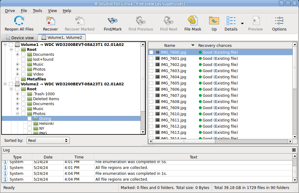Viewport: 299px width, 193px height.
Task: Click the Preview toolbar icon
Action: point(255,21)
